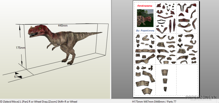Open the Ceratosaurus preview picture on pattern sheet
This screenshot has width=219, height=103.
click(x=145, y=18)
